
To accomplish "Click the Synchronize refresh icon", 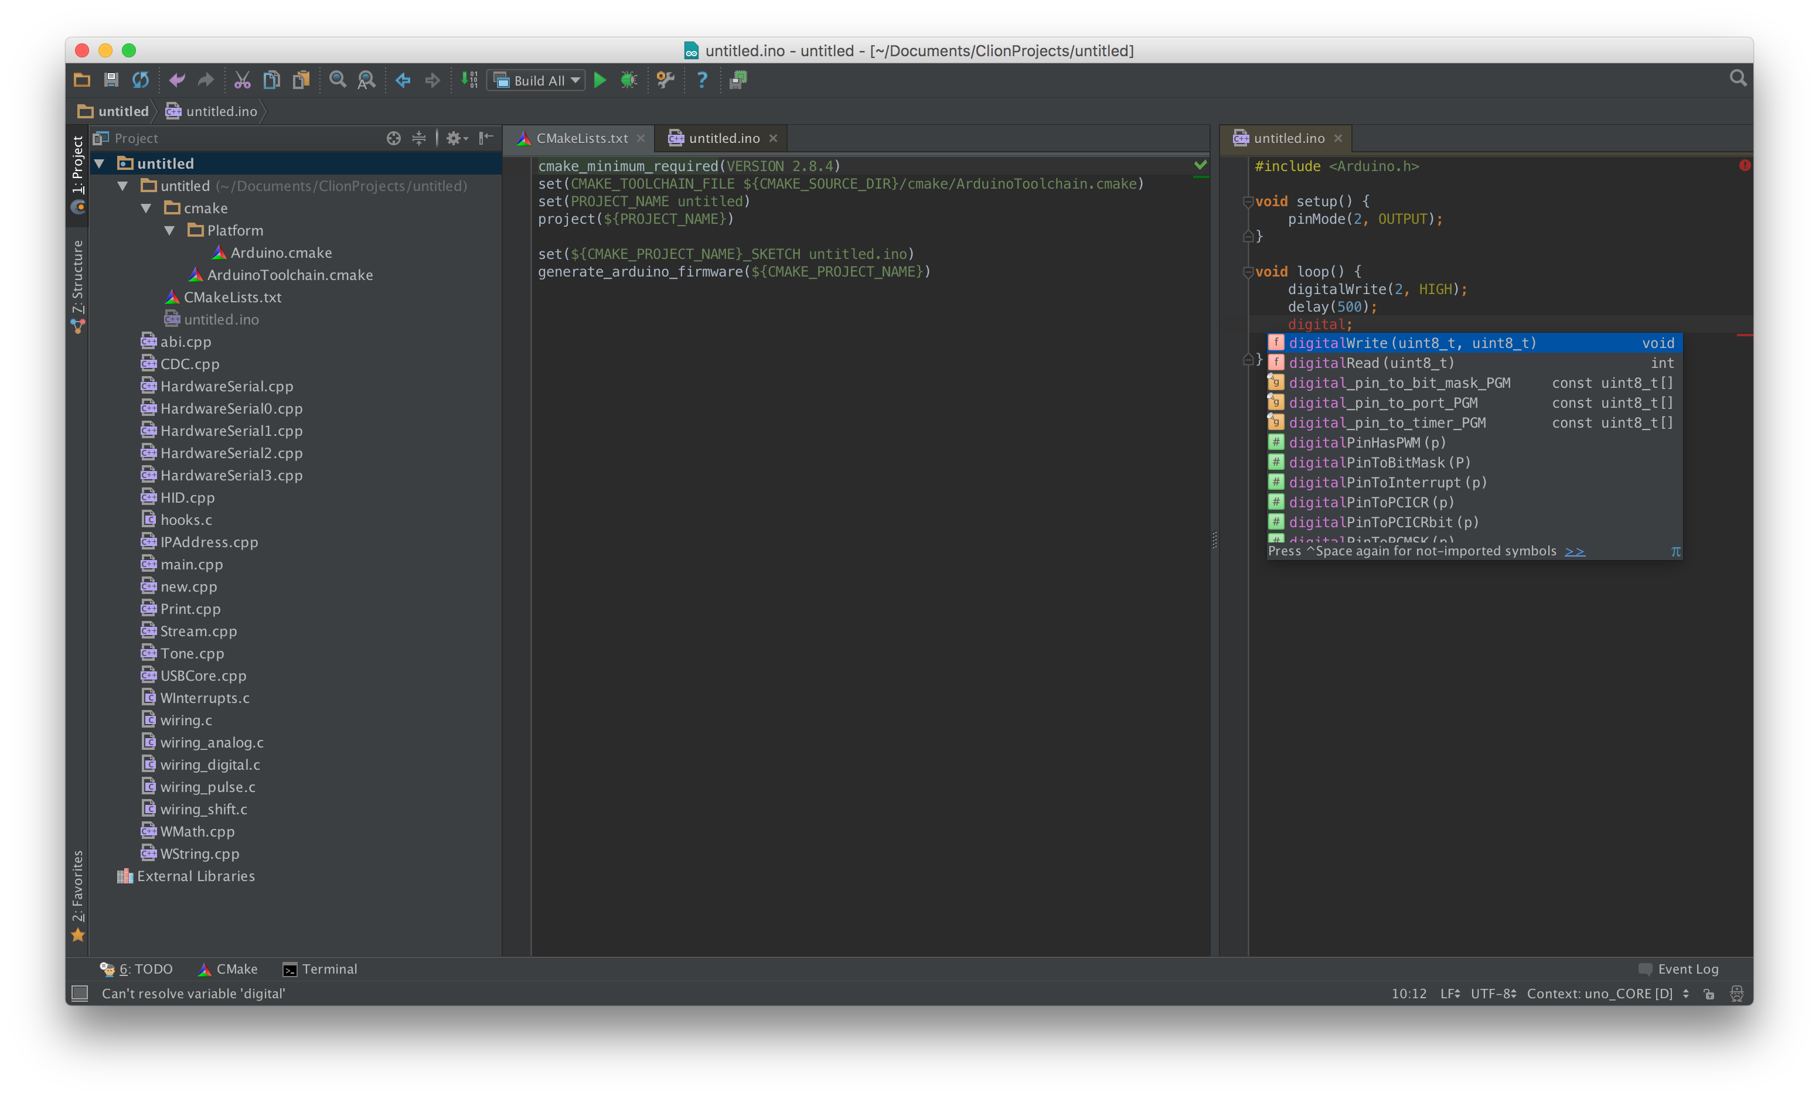I will pos(140,80).
